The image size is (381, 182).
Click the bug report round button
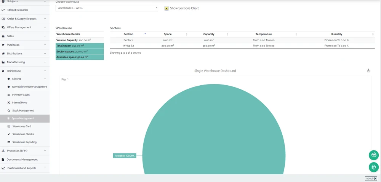373,167
